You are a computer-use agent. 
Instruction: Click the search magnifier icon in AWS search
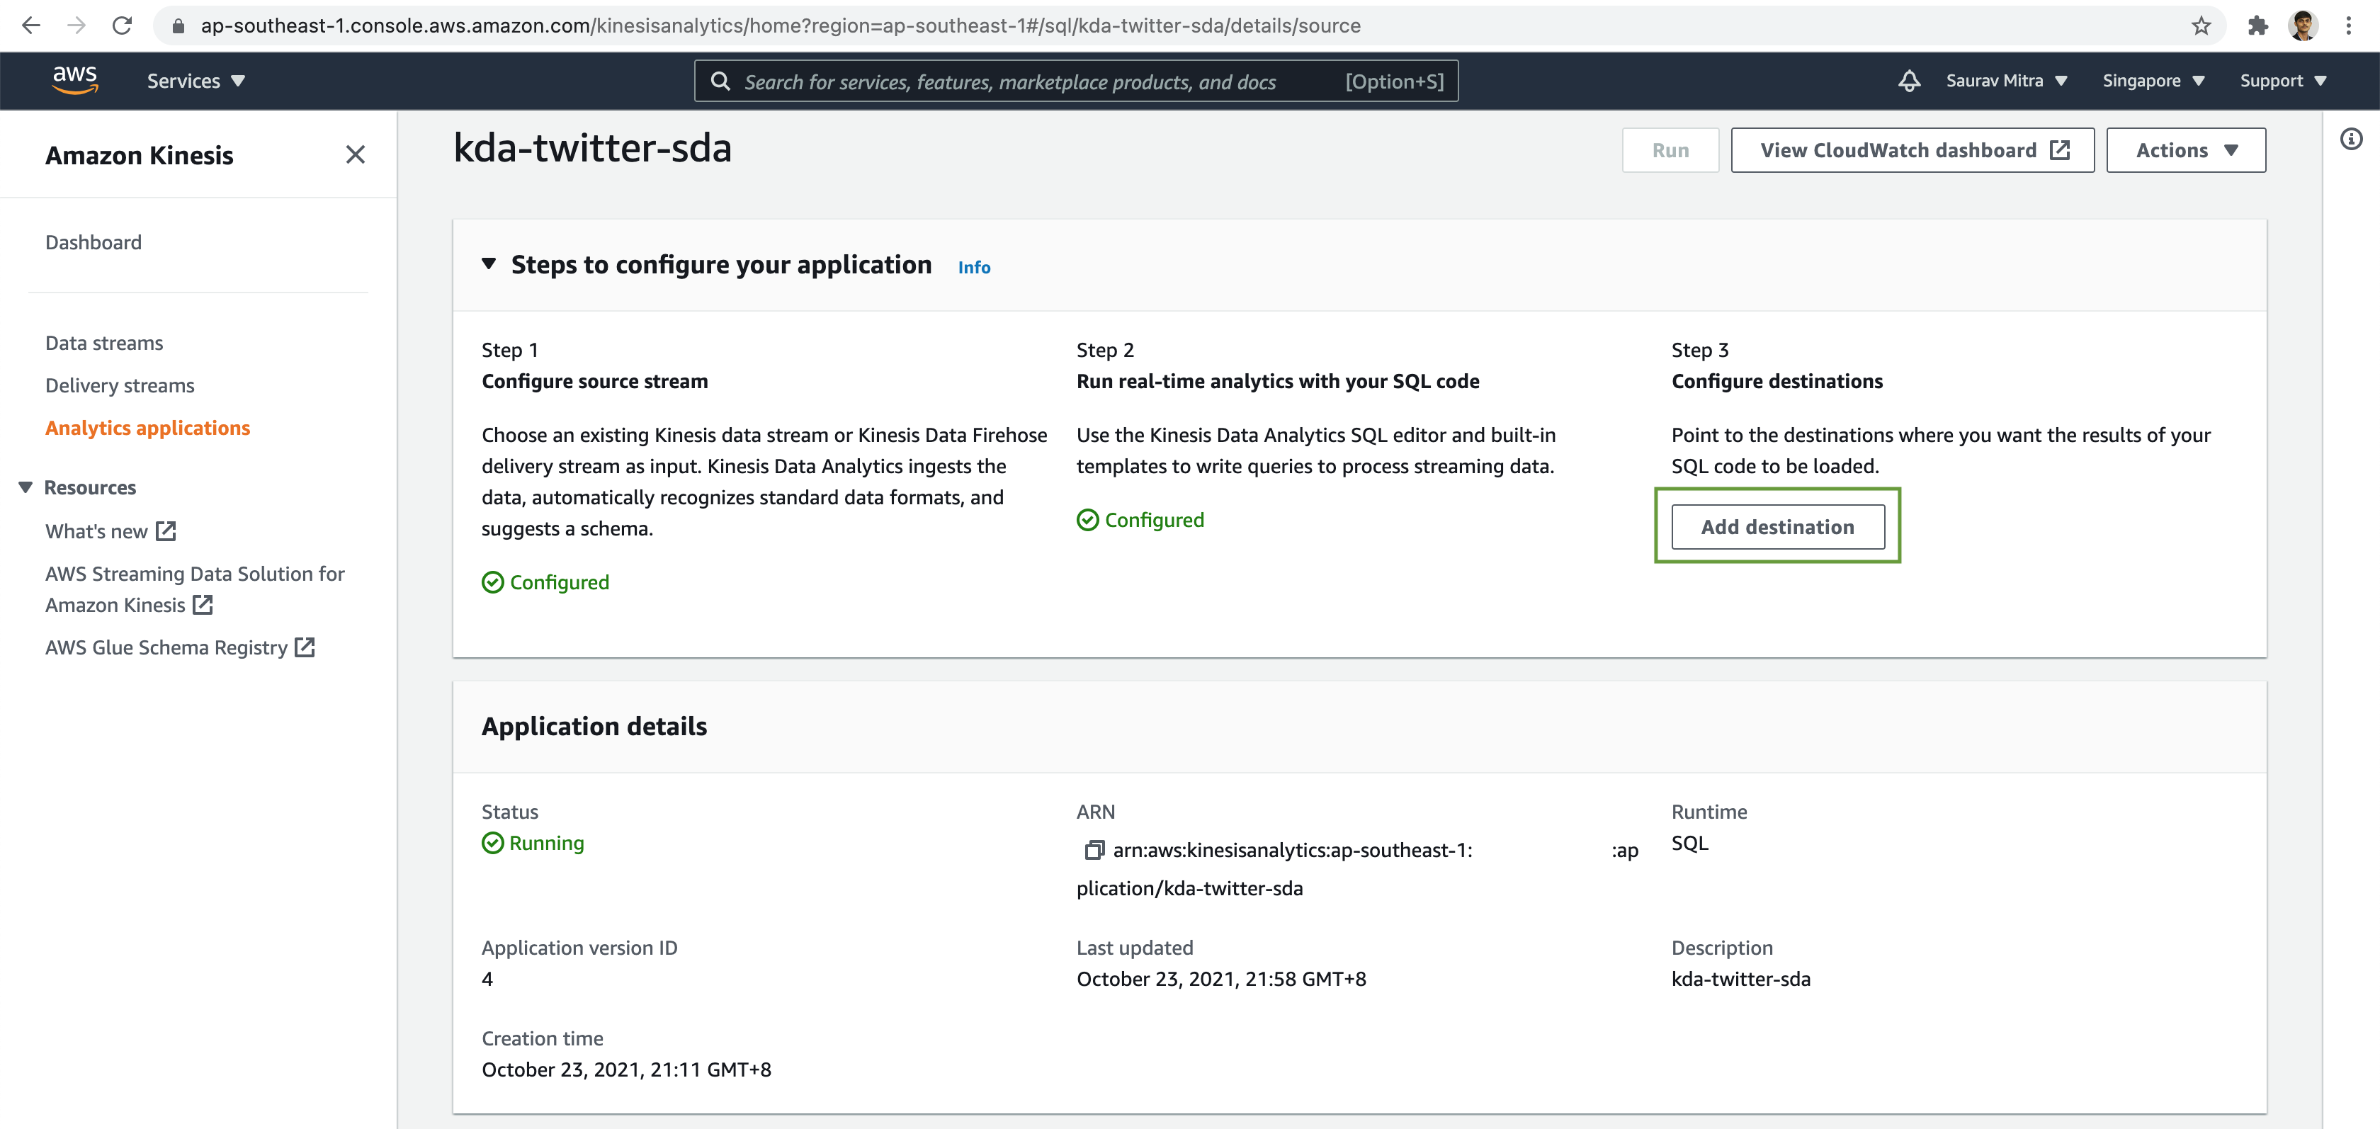720,81
